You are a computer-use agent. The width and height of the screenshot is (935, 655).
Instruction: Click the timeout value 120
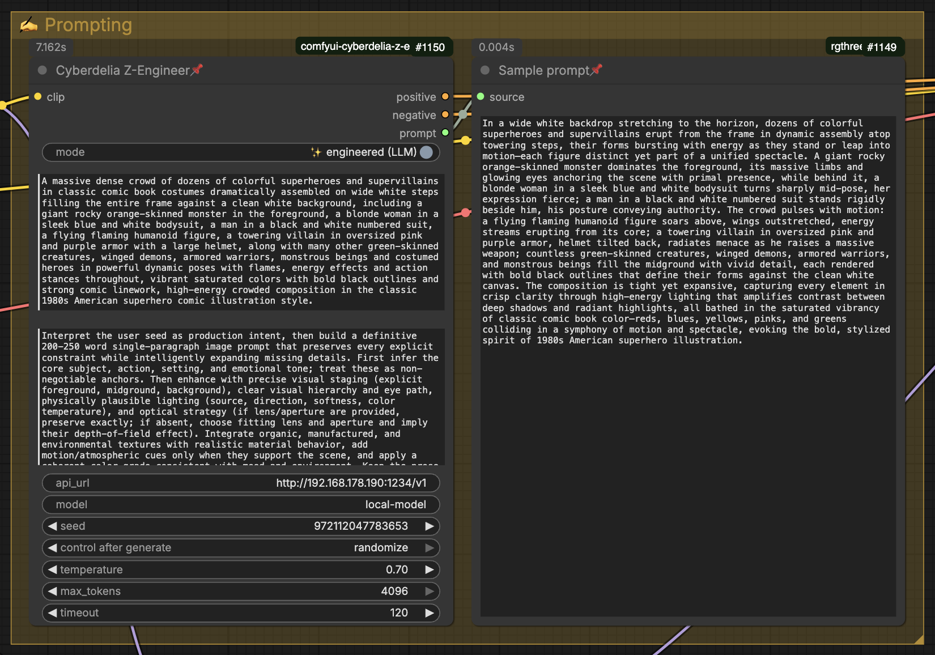pyautogui.click(x=399, y=613)
